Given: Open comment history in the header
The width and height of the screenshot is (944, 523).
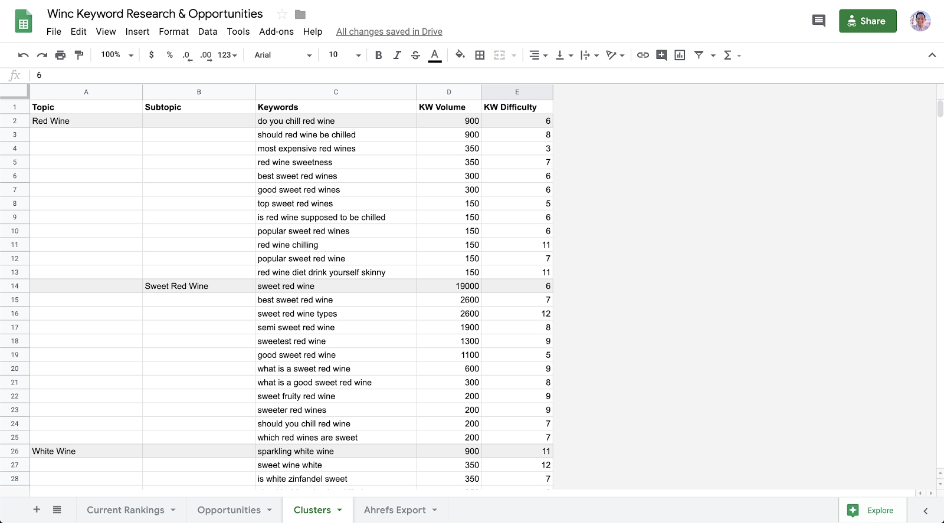Looking at the screenshot, I should pyautogui.click(x=819, y=21).
